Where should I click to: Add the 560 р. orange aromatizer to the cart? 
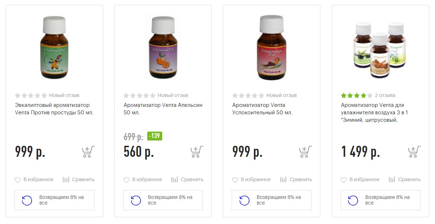pos(197,152)
